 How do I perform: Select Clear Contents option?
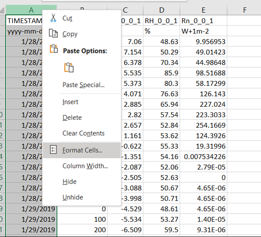[x=83, y=133]
